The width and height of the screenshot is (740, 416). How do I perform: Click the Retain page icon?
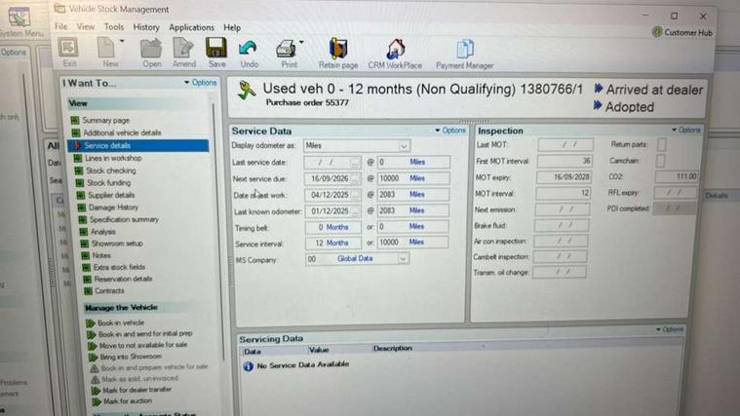tap(337, 50)
